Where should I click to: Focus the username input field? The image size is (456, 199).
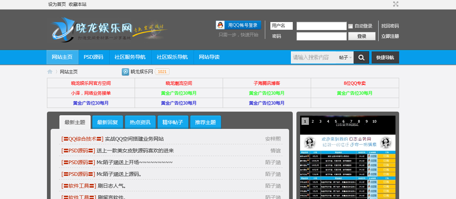[x=321, y=26]
